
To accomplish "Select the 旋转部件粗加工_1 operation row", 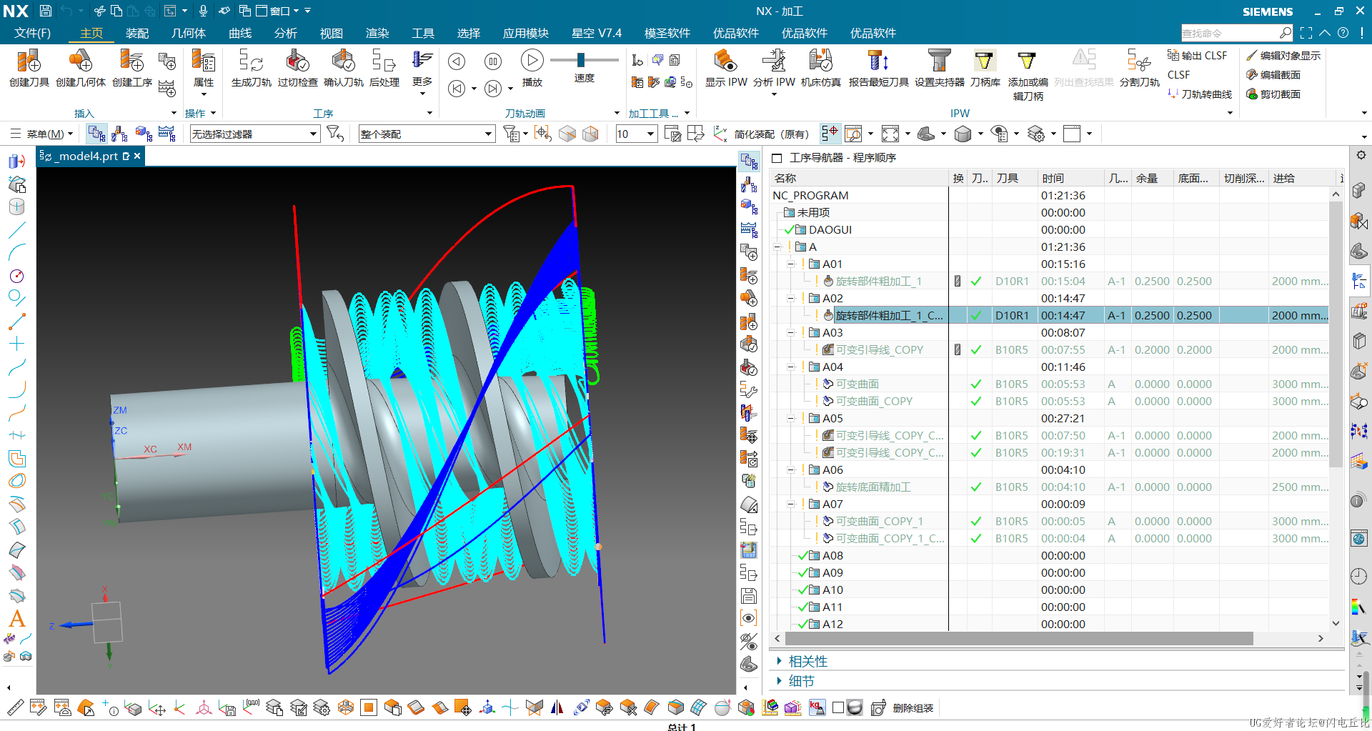I will pos(1050,282).
